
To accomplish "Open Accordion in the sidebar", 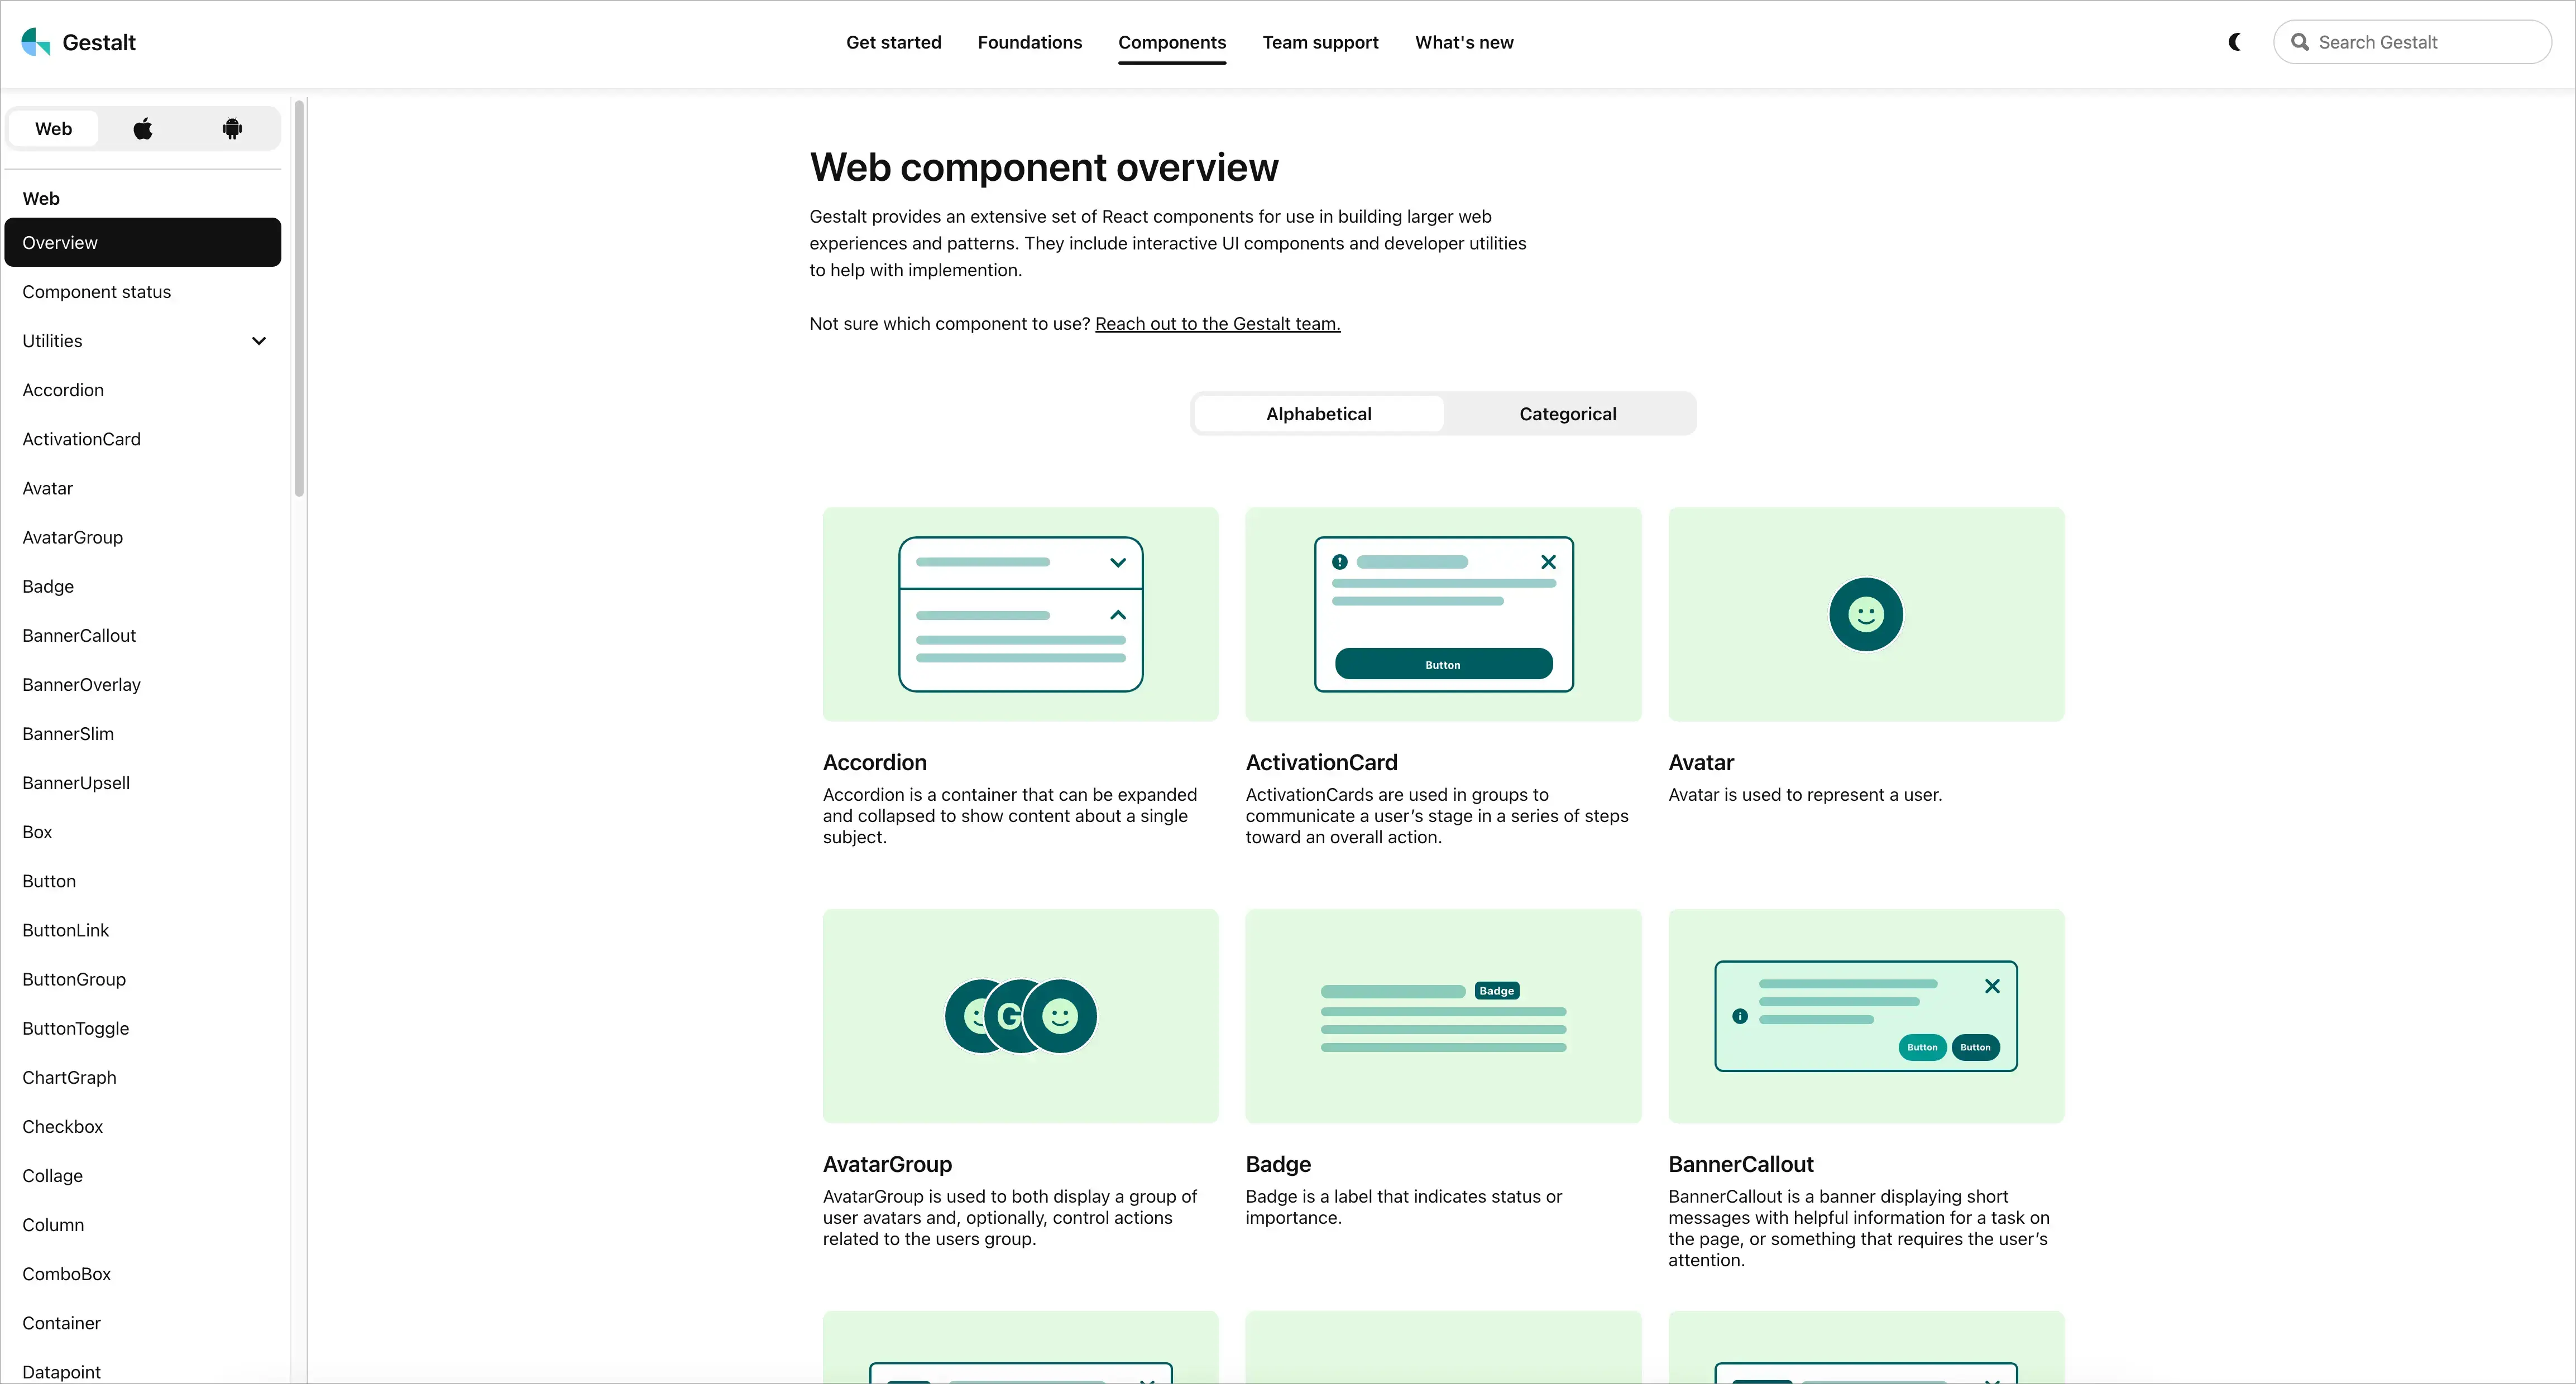I will click(143, 390).
